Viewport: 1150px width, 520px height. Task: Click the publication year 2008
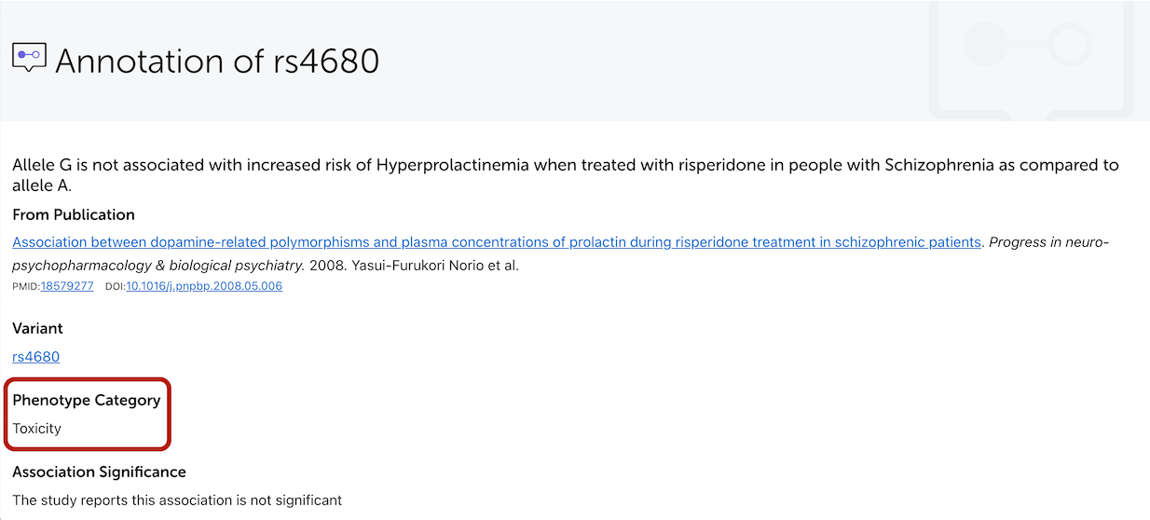click(x=325, y=266)
